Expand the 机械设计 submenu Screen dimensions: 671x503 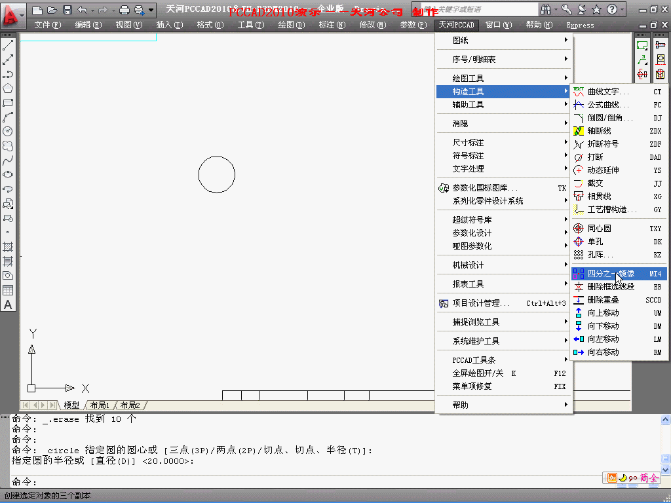[x=504, y=265]
